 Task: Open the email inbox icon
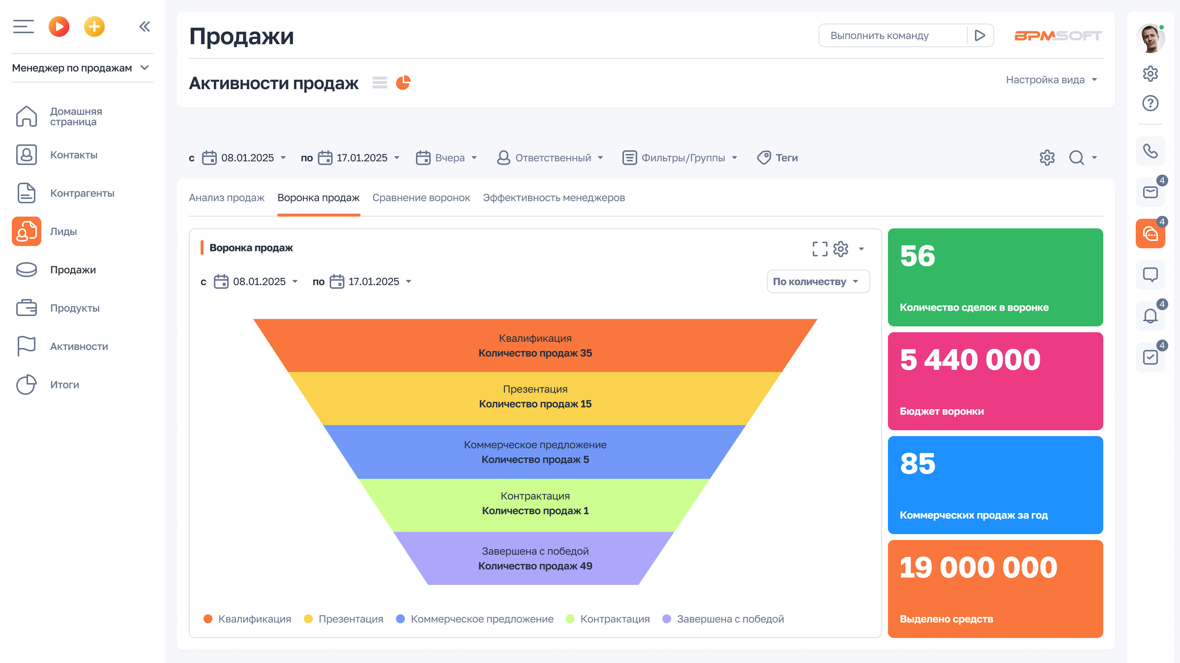pos(1150,192)
